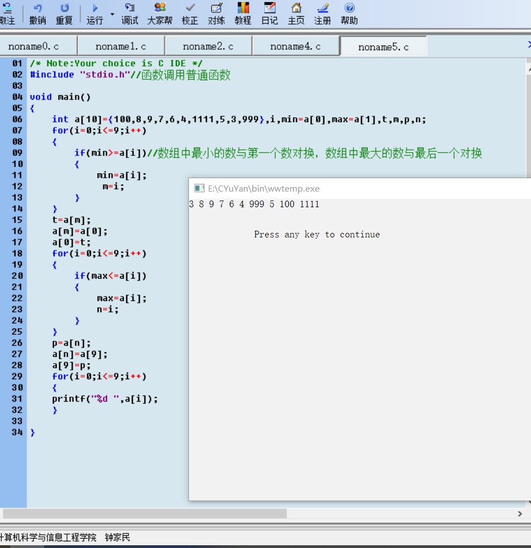Click line number 34 in the gutter
The height and width of the screenshot is (548, 531).
click(17, 432)
